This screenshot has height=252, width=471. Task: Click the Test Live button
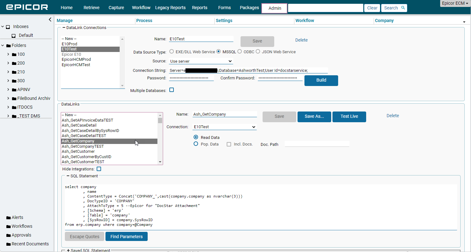click(x=349, y=117)
